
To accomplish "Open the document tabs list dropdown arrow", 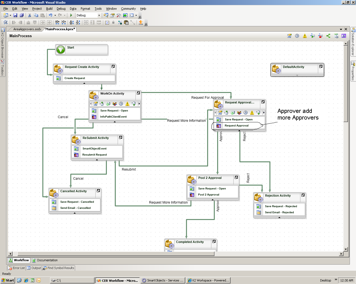I will pos(341,29).
